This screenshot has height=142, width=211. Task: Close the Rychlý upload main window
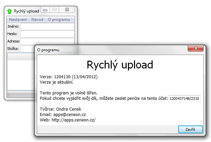pos(67,10)
